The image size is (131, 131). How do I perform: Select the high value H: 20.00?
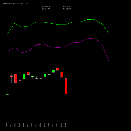[x=67, y=7]
